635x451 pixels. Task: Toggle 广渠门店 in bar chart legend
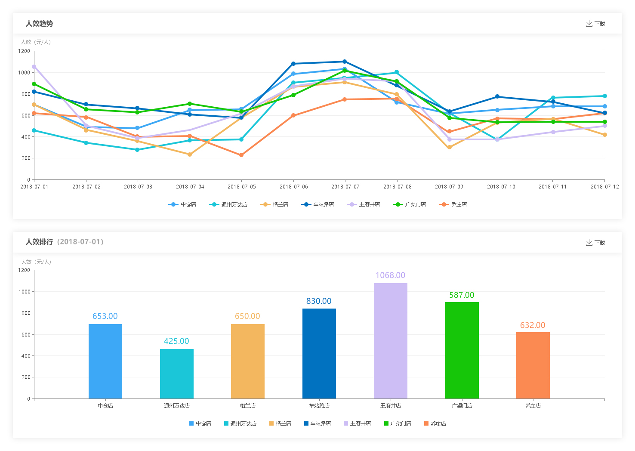(398, 423)
